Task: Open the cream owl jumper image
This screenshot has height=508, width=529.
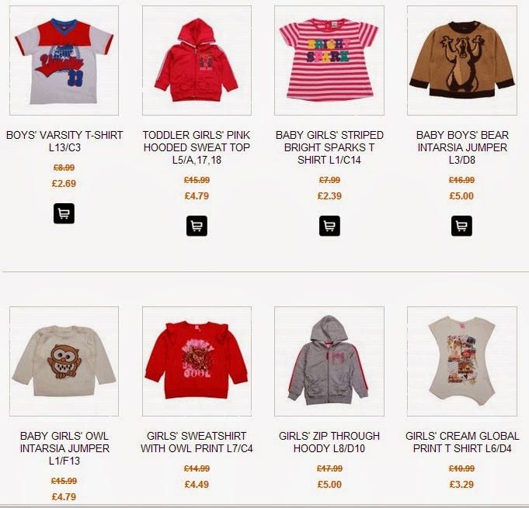Action: [64, 361]
